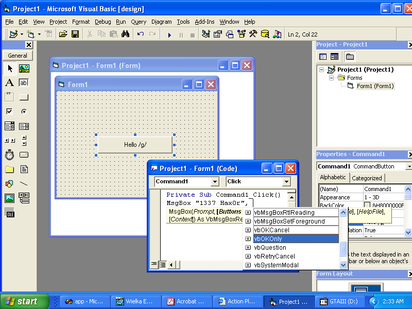The image size is (412, 309).
Task: Select the Image tool in toolbox
Action: [x=10, y=198]
